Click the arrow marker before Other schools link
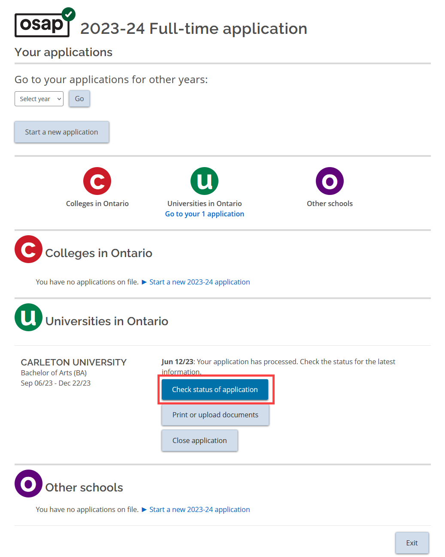The height and width of the screenshot is (557, 445). point(145,509)
